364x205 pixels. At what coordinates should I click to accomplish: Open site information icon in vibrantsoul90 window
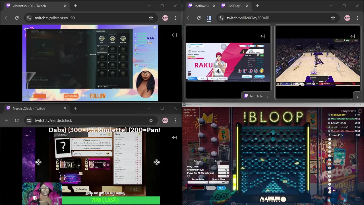(29, 18)
